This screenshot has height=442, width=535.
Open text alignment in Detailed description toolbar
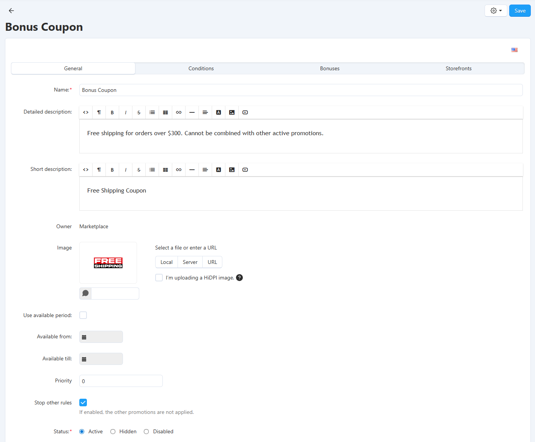tap(205, 112)
